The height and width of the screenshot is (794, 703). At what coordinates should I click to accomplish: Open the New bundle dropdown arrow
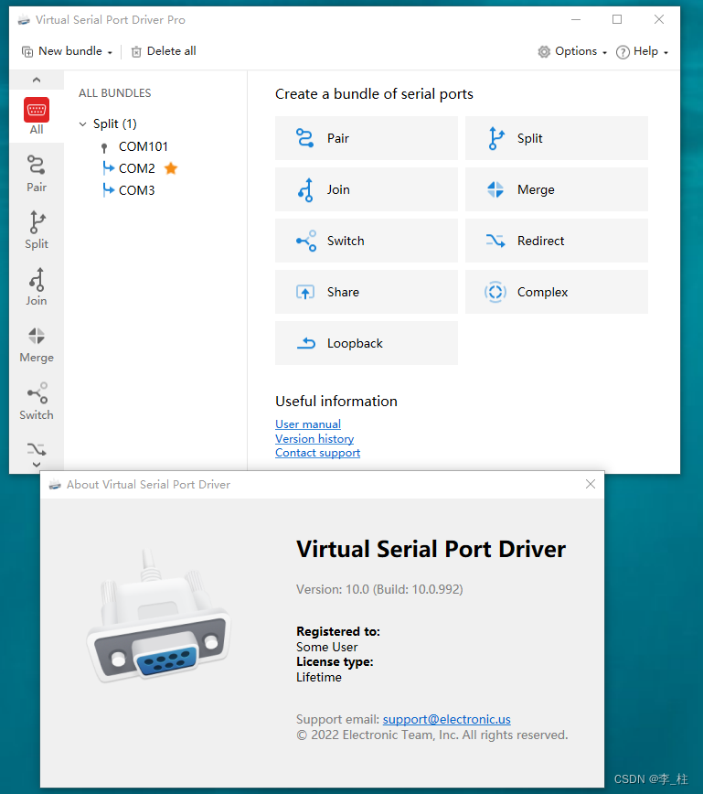point(110,53)
